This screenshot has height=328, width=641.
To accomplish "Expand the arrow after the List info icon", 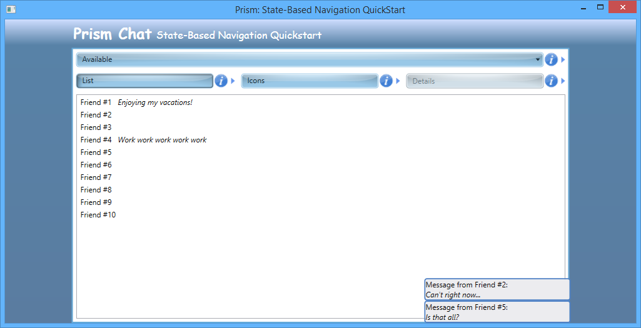I will 233,81.
